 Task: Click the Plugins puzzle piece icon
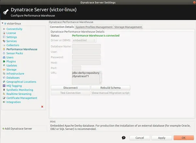pos(4,62)
